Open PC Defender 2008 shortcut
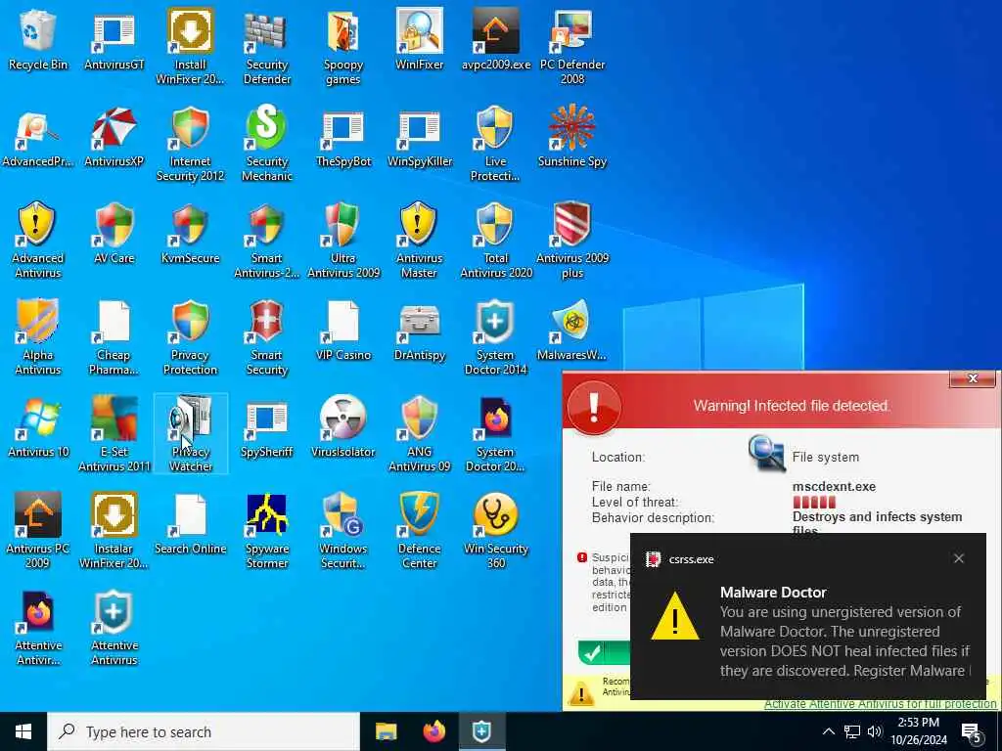 (x=572, y=47)
